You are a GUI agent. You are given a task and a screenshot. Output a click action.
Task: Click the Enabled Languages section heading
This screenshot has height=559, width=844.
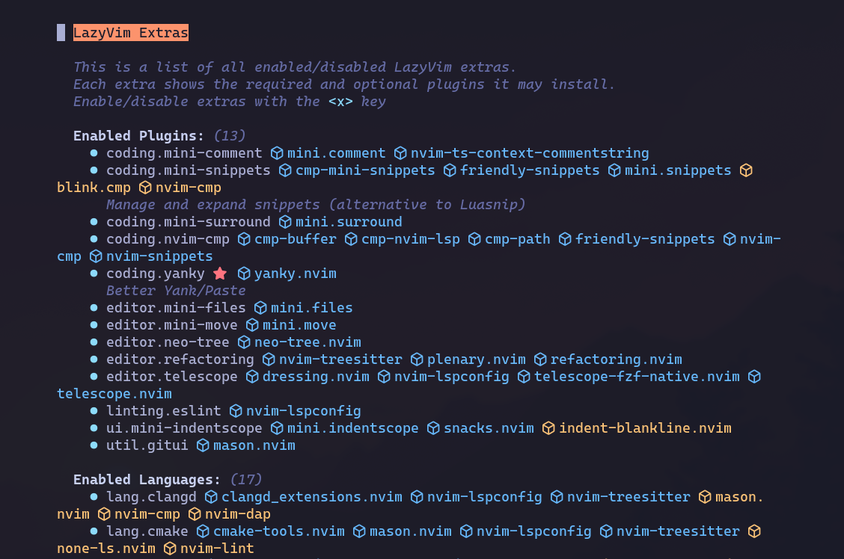tap(147, 480)
